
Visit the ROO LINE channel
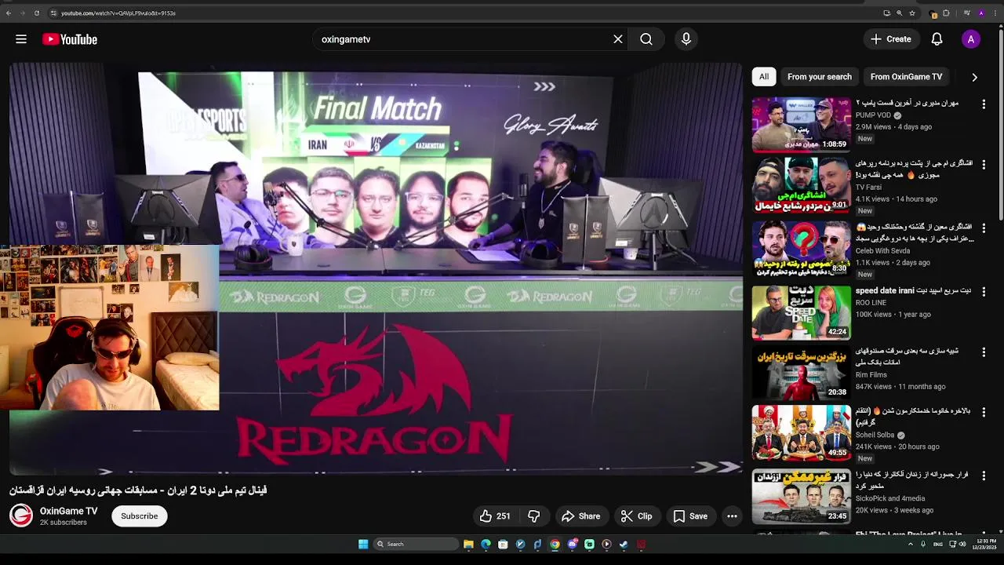pyautogui.click(x=871, y=303)
